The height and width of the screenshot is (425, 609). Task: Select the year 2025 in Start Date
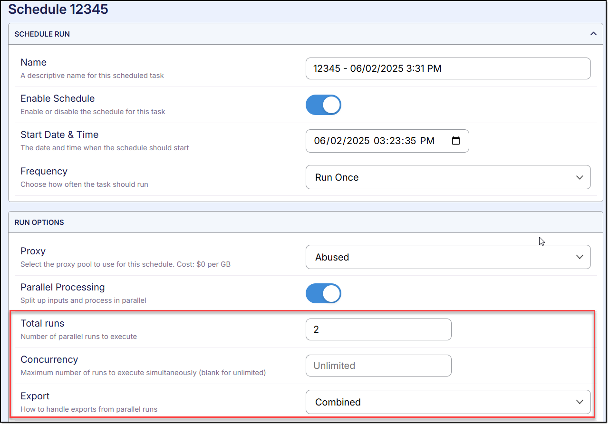pos(356,141)
